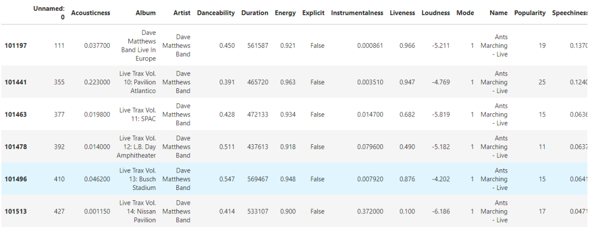Image resolution: width=590 pixels, height=227 pixels.
Task: Click Liveness value 0.682
Action: tap(408, 114)
